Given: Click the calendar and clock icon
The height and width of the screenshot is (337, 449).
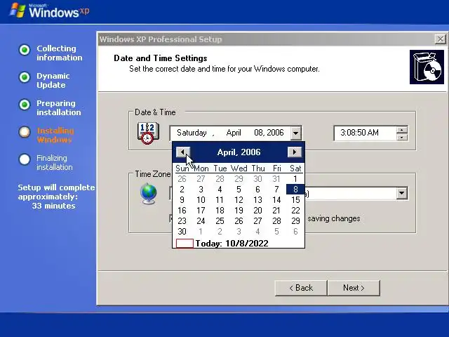Looking at the screenshot, I should [148, 133].
